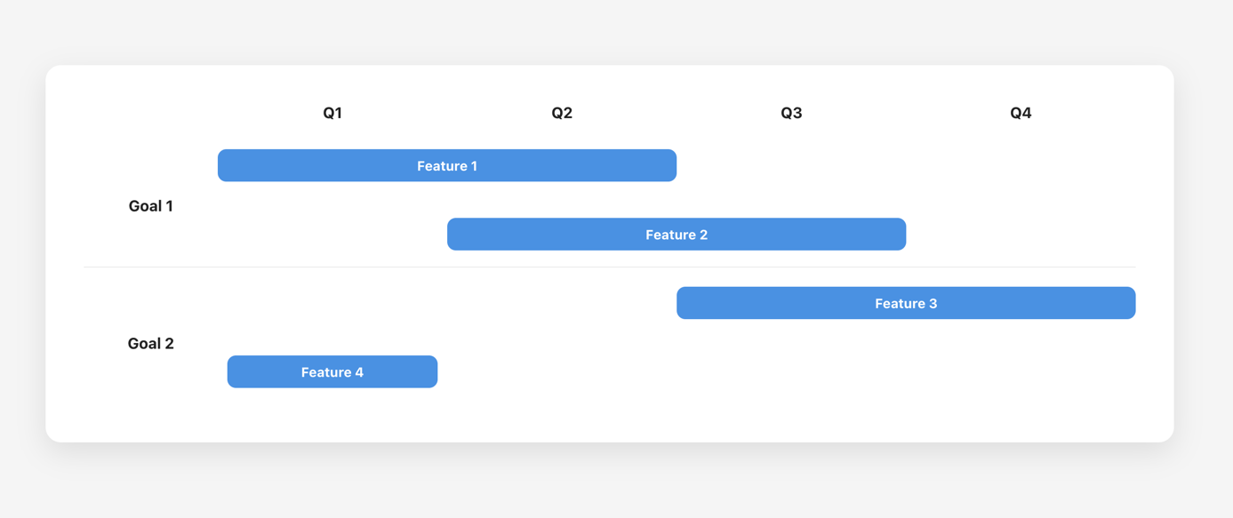Click the divider line between the goals
The height and width of the screenshot is (518, 1233).
coord(610,267)
